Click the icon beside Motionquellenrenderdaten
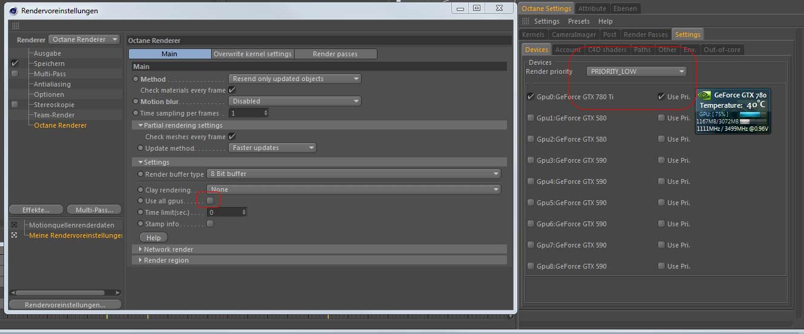This screenshot has width=804, height=334. [14, 224]
